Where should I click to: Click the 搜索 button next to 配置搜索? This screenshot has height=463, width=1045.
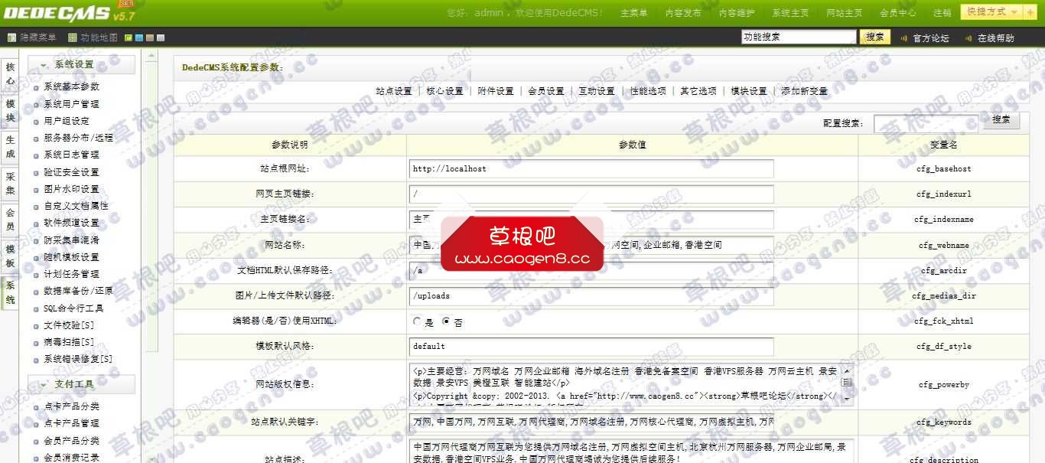pos(1001,120)
